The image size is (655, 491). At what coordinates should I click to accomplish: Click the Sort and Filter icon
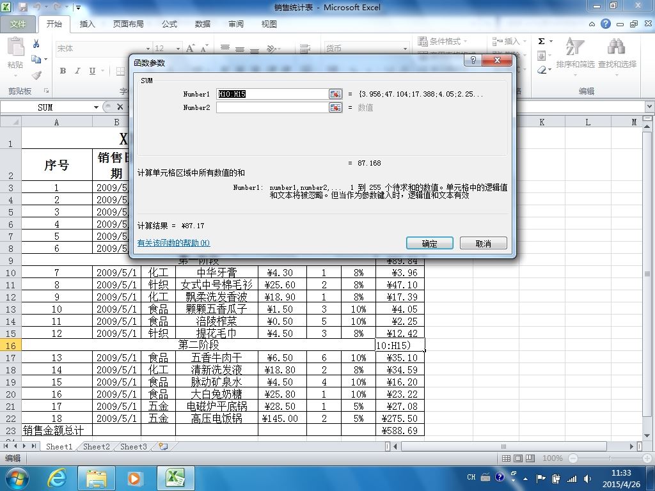(575, 47)
